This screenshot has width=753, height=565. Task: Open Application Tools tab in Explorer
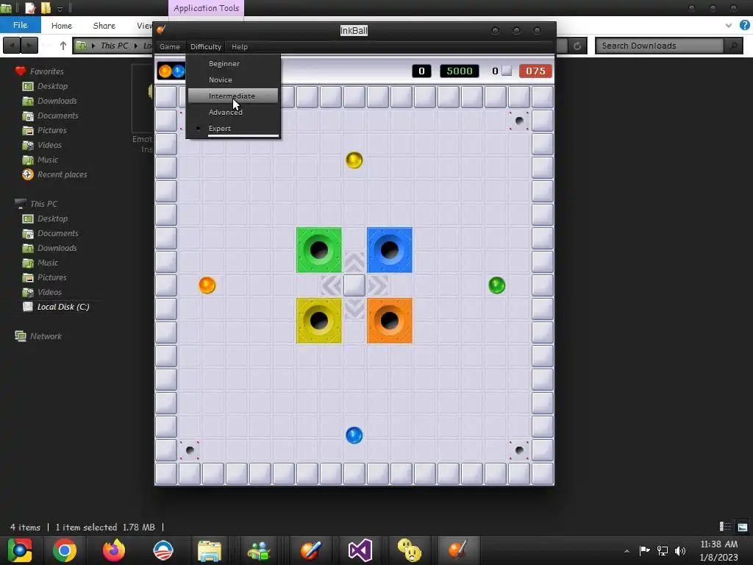(x=206, y=8)
